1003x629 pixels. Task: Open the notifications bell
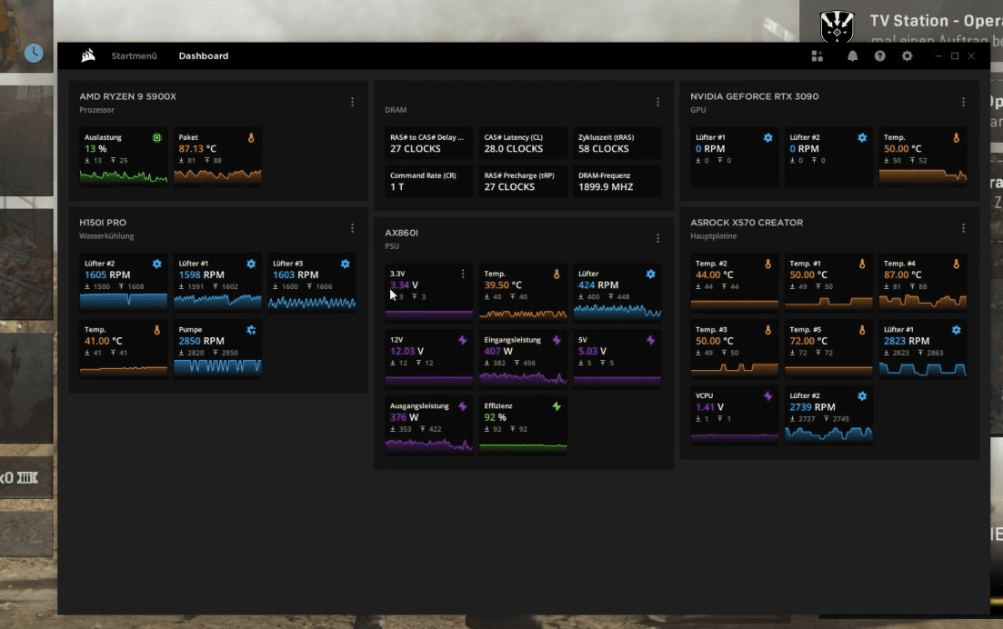(852, 56)
